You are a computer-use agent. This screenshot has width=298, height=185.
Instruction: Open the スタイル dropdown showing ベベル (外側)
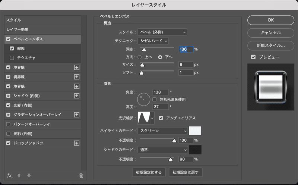162,32
